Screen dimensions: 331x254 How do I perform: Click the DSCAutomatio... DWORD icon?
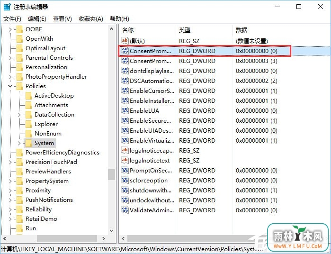click(125, 81)
